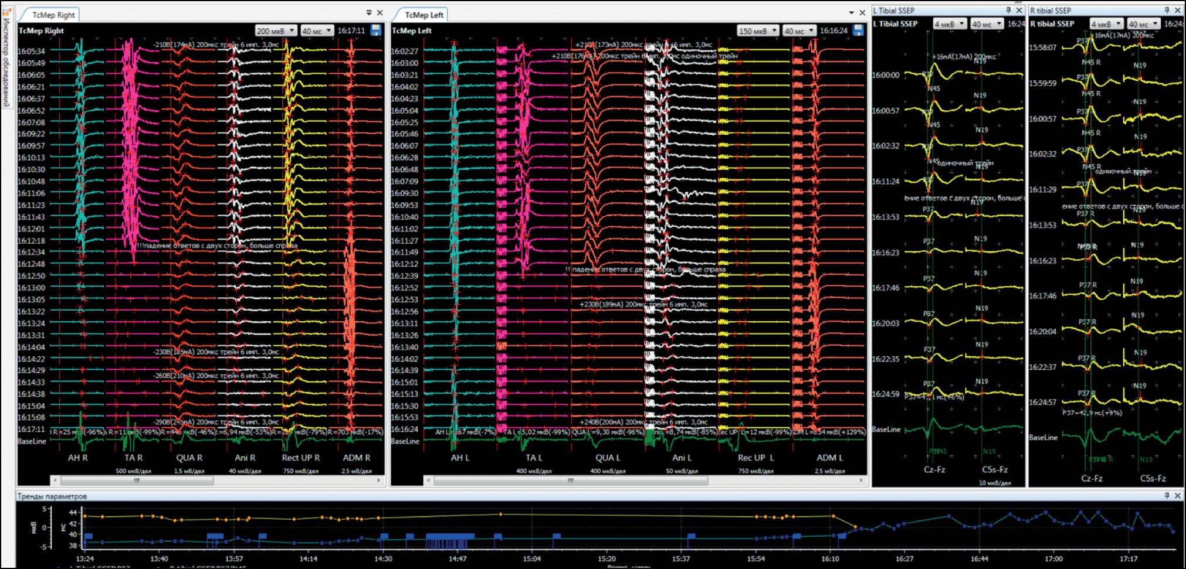Open the 200 мкВ amplitude dropdown in TcMep Right
Screen dimensions: 1186x569
[276, 31]
